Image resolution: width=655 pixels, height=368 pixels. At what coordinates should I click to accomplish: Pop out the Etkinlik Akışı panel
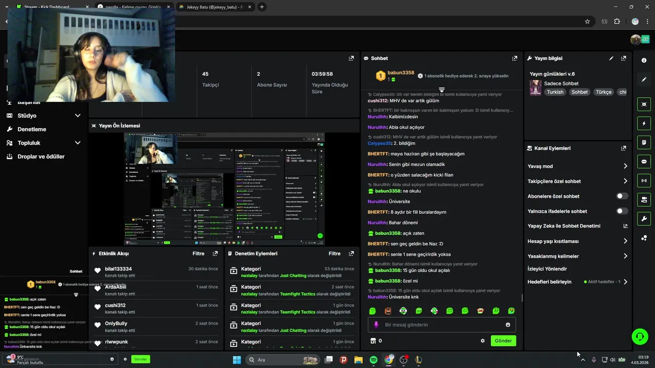point(215,254)
